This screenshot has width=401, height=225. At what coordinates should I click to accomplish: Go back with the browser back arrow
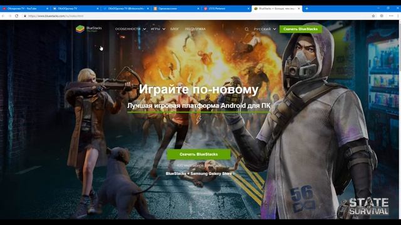tap(3, 16)
